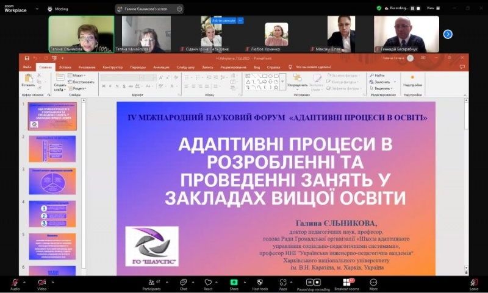
Task: Pause recording via top Recording indicator
Action: click(412, 9)
